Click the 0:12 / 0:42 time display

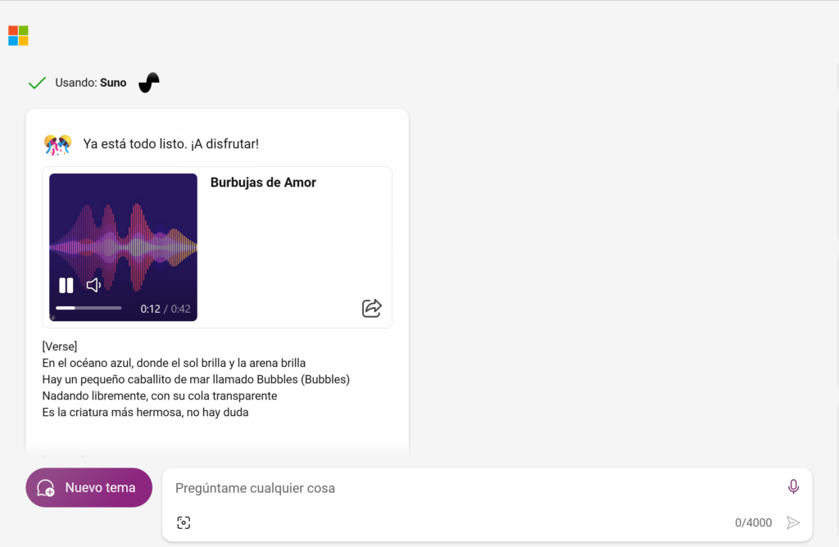pos(166,309)
